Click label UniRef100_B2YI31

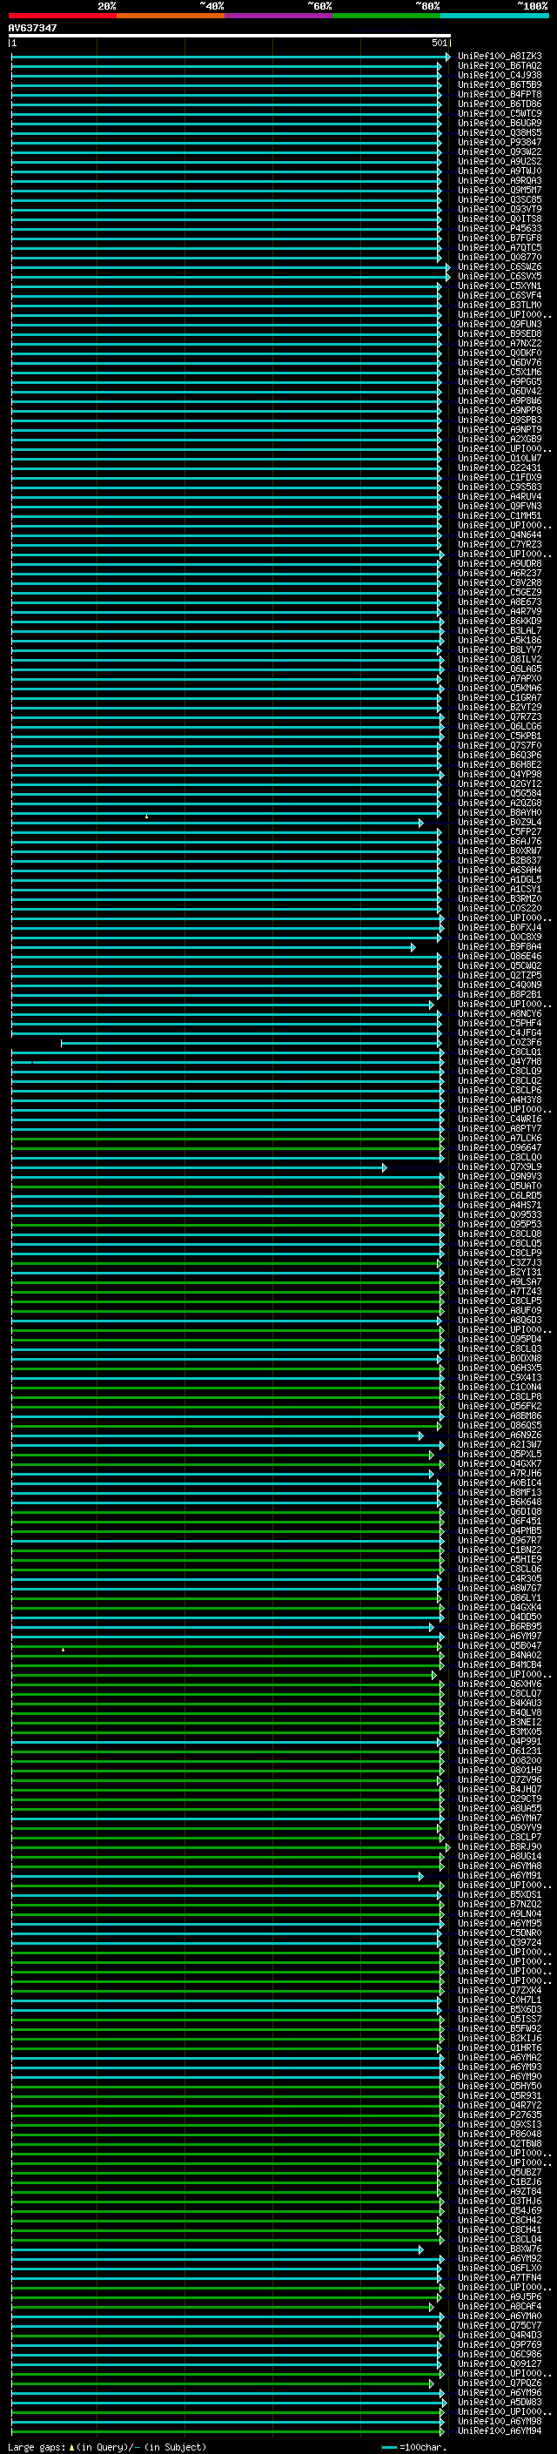pyautogui.click(x=499, y=1272)
